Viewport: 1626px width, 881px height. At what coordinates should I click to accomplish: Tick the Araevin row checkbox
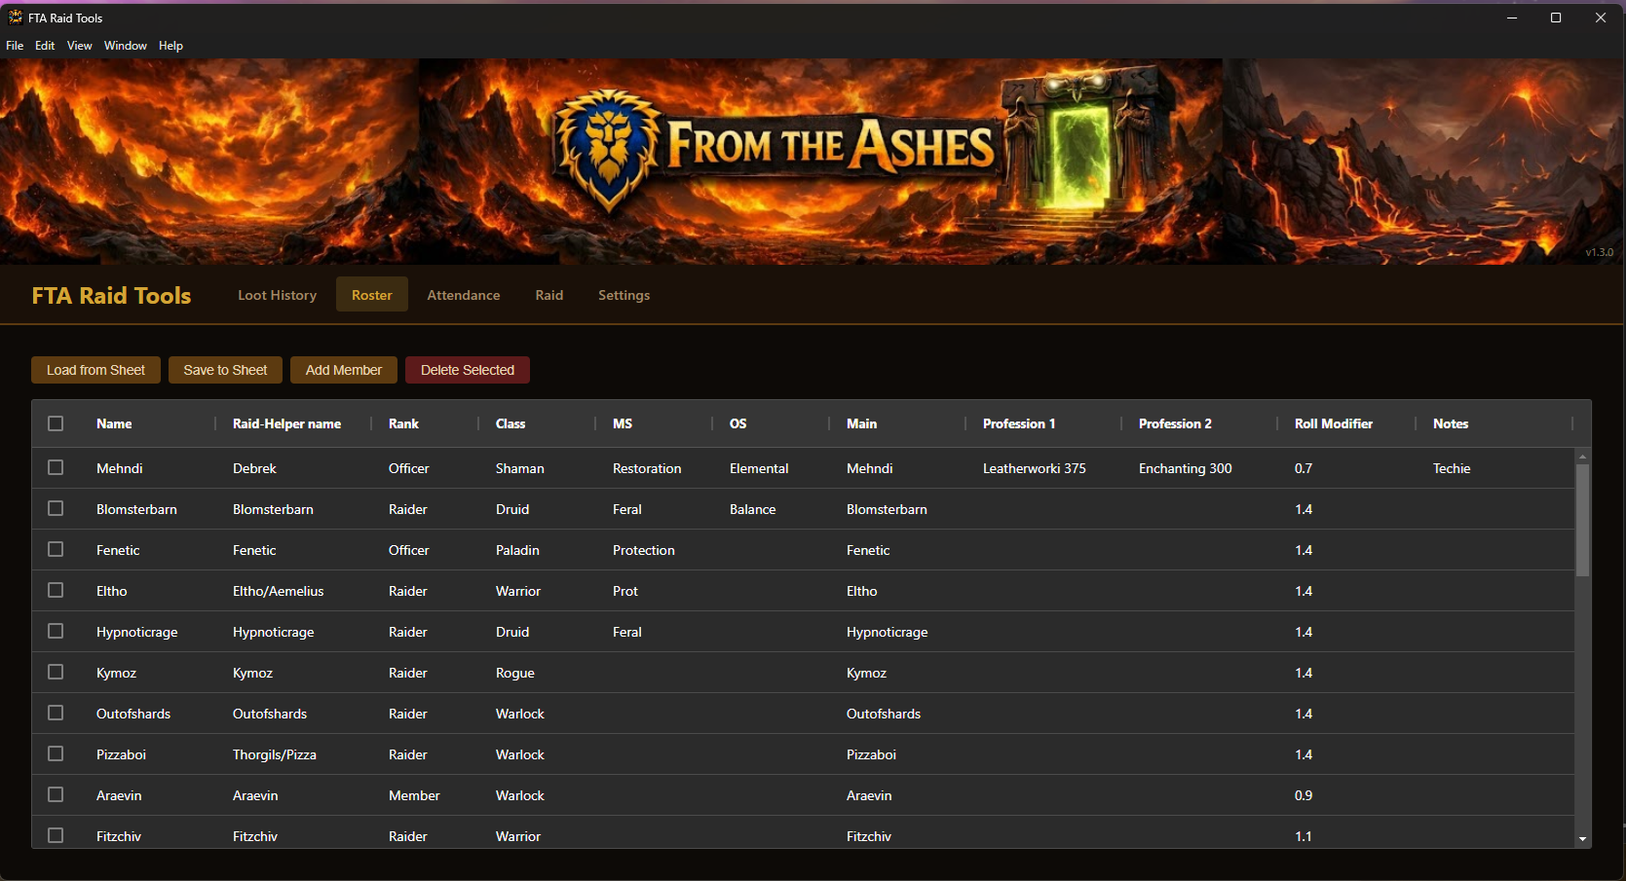pos(56,794)
